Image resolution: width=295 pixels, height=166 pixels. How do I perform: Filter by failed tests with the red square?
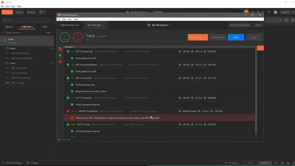click(x=60, y=62)
